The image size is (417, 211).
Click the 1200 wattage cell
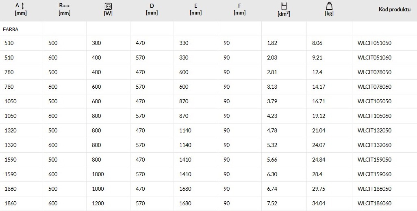click(98, 203)
